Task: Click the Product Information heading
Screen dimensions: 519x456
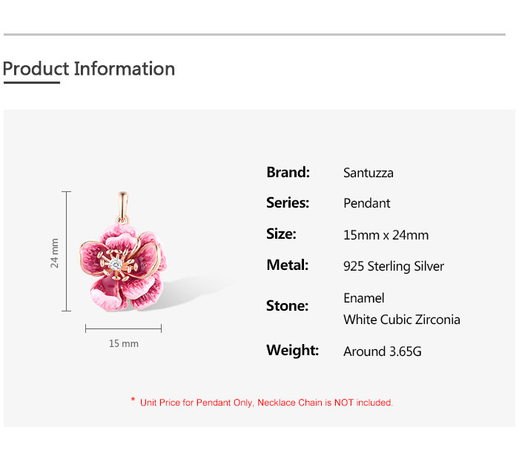Action: 89,69
